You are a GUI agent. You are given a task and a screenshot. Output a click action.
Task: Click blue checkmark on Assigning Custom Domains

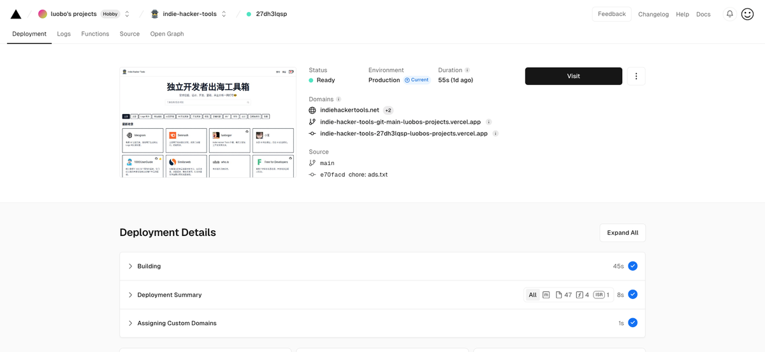click(x=632, y=323)
